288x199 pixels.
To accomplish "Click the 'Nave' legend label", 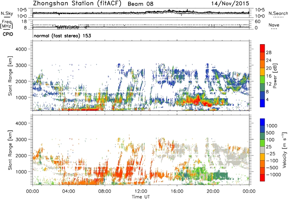I will [274, 25].
